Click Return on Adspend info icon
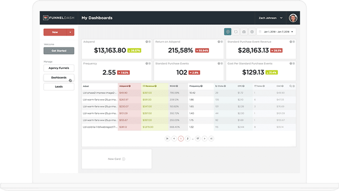 pyautogui.click(x=219, y=42)
